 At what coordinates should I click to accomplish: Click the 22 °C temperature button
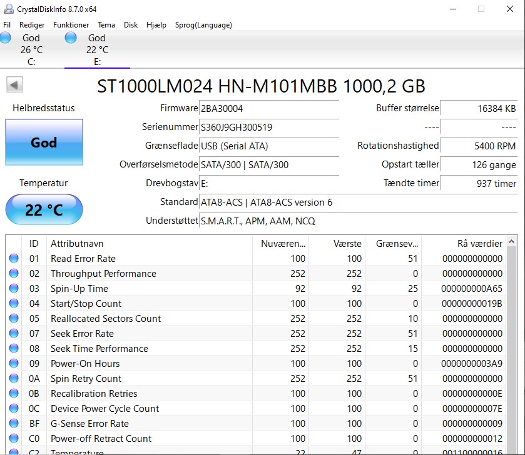(x=44, y=209)
